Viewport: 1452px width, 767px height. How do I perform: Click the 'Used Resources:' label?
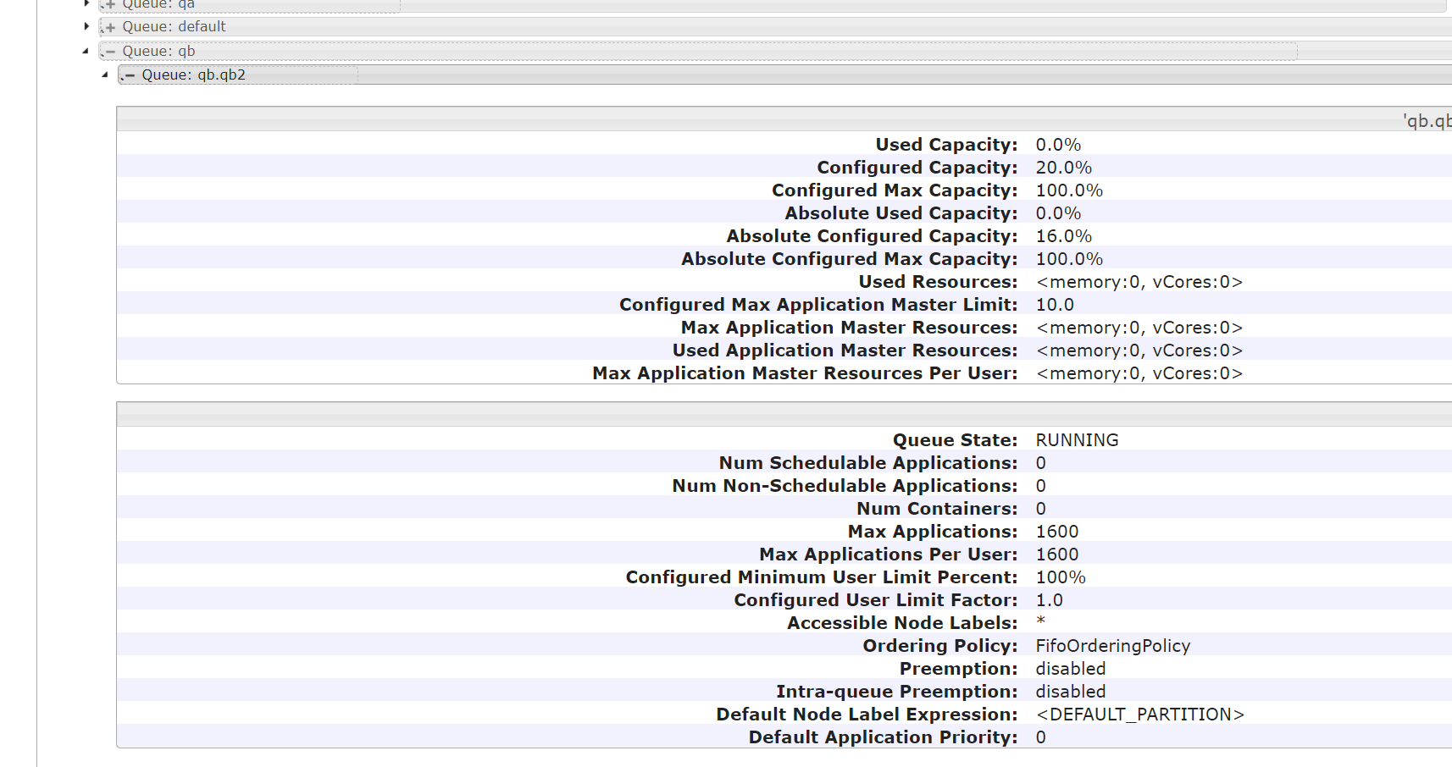(938, 282)
